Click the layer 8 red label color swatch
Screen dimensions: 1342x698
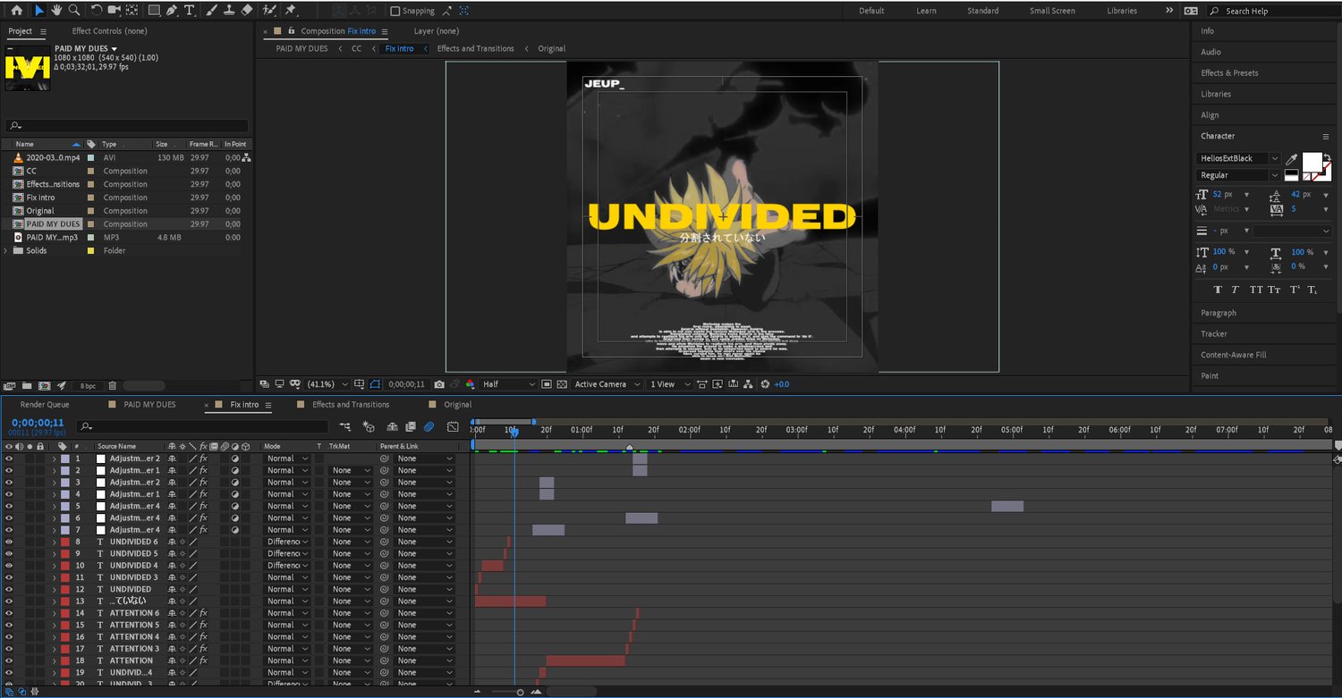(x=65, y=542)
